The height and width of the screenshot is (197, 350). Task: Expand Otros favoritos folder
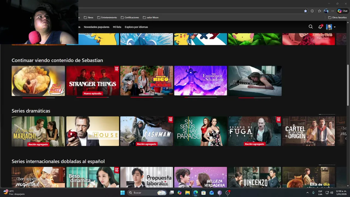337,18
